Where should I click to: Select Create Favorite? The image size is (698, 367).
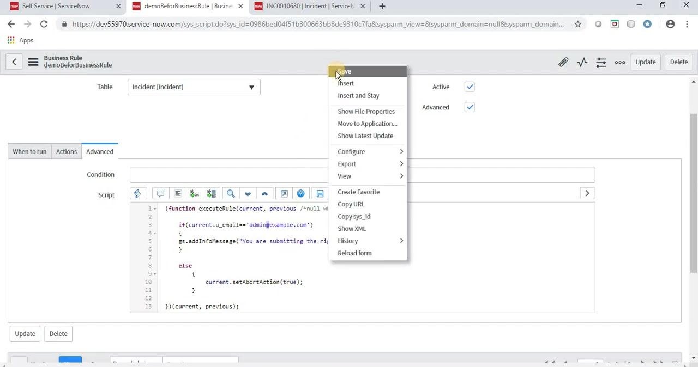(x=368, y=192)
